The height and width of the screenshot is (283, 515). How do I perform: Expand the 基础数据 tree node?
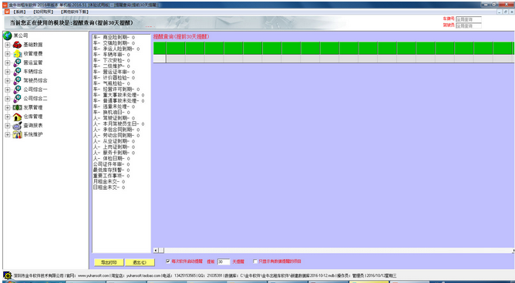8,45
